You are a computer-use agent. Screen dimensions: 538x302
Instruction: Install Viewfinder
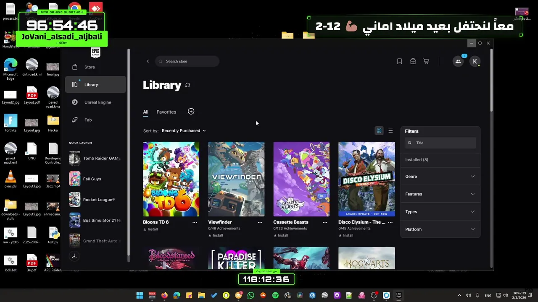point(216,235)
